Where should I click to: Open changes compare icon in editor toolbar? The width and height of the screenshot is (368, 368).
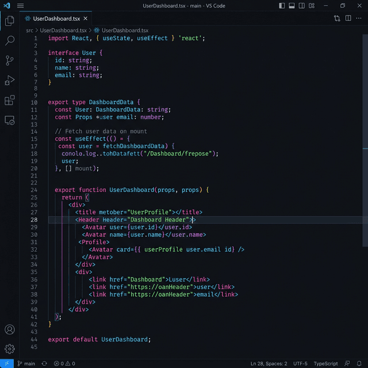tap(337, 18)
